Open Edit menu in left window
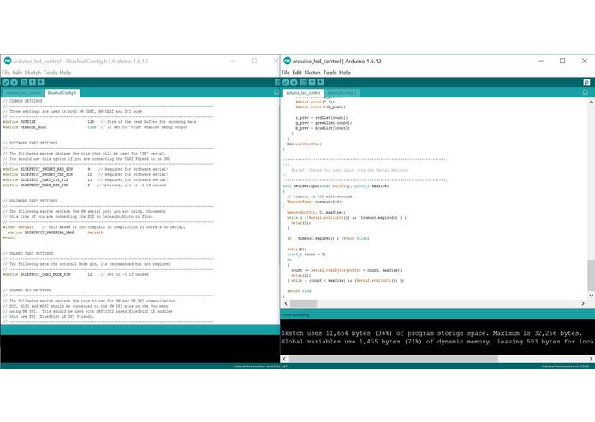595x422 pixels. (x=17, y=73)
